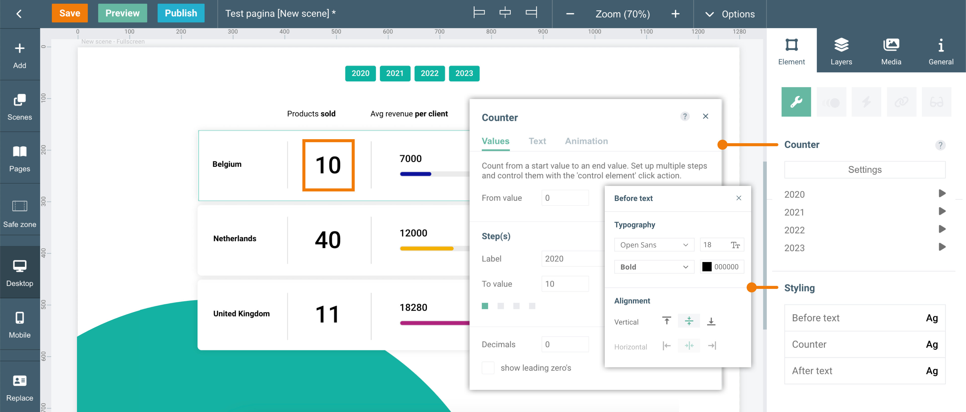
Task: Select the first step indicator square
Action: (x=485, y=306)
